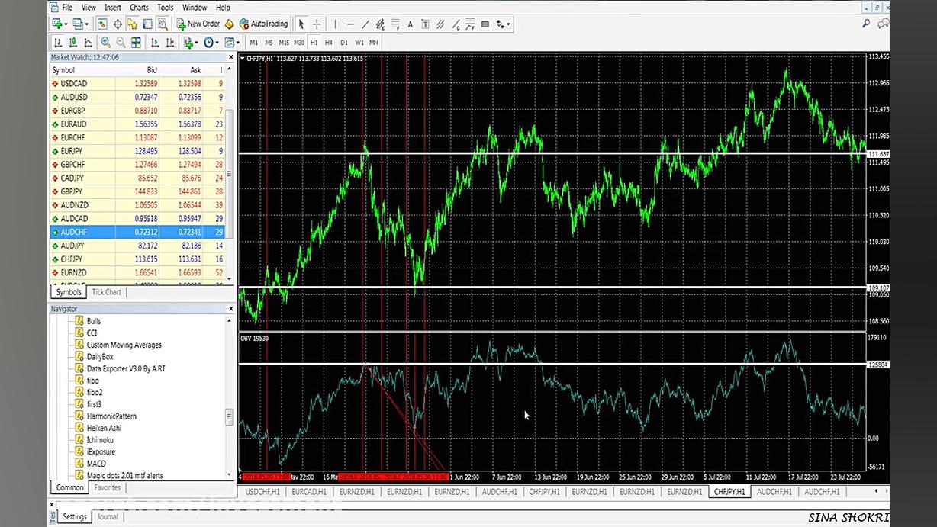Select the Fibonacci retracement tool
The image size is (937, 527).
click(395, 24)
